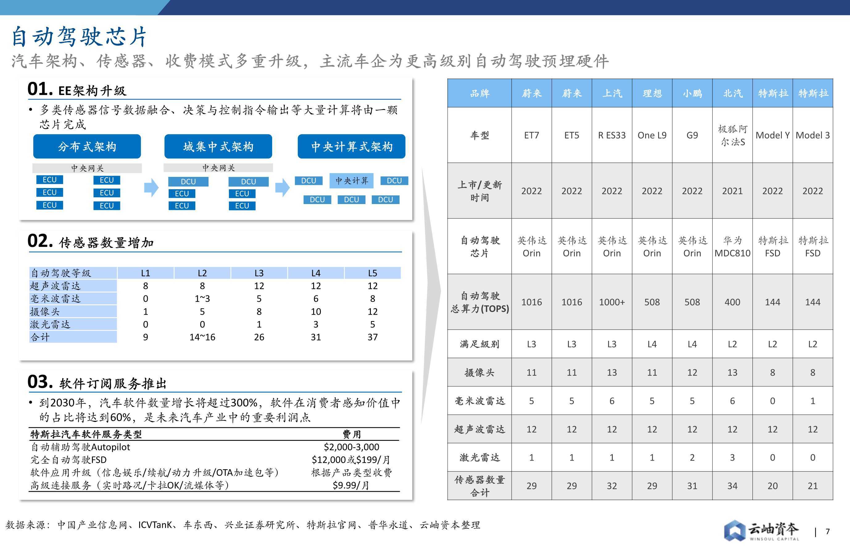
Task: Click the 极狐阿尔法S model cell
Action: [732, 135]
